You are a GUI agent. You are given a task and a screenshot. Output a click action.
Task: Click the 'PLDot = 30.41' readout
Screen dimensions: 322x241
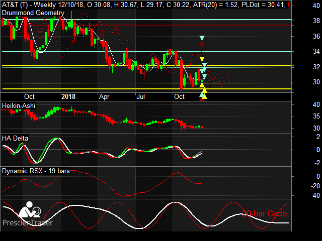(263, 5)
